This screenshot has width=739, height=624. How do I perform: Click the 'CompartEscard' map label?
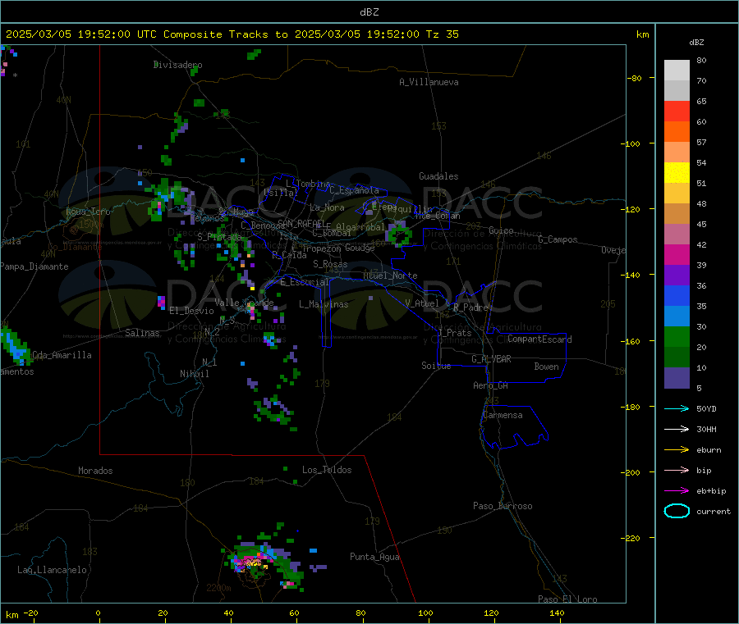[539, 339]
